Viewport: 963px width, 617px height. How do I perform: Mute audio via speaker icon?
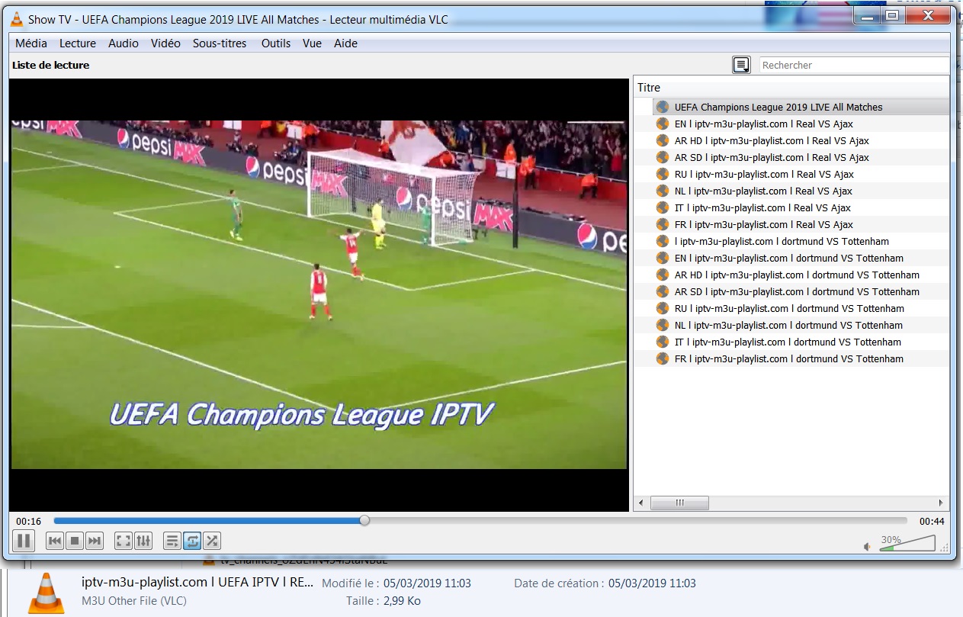click(867, 547)
